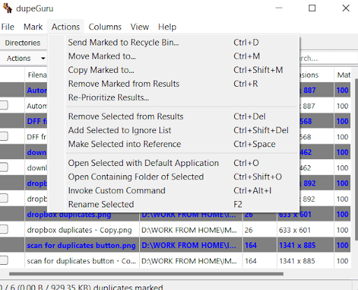
Task: Open the View menu
Action: pos(140,27)
